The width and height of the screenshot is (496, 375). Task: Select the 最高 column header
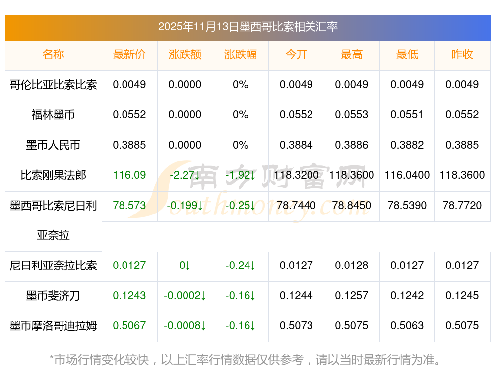[x=352, y=54]
